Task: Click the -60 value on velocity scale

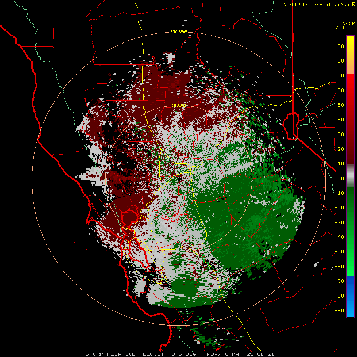Action: tap(339, 267)
